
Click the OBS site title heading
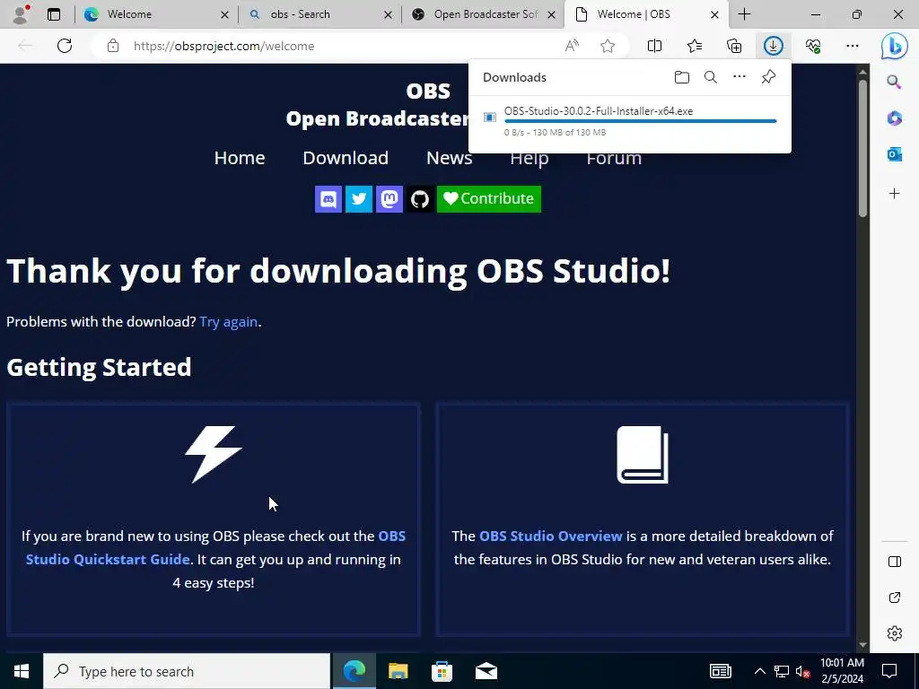pyautogui.click(x=428, y=91)
